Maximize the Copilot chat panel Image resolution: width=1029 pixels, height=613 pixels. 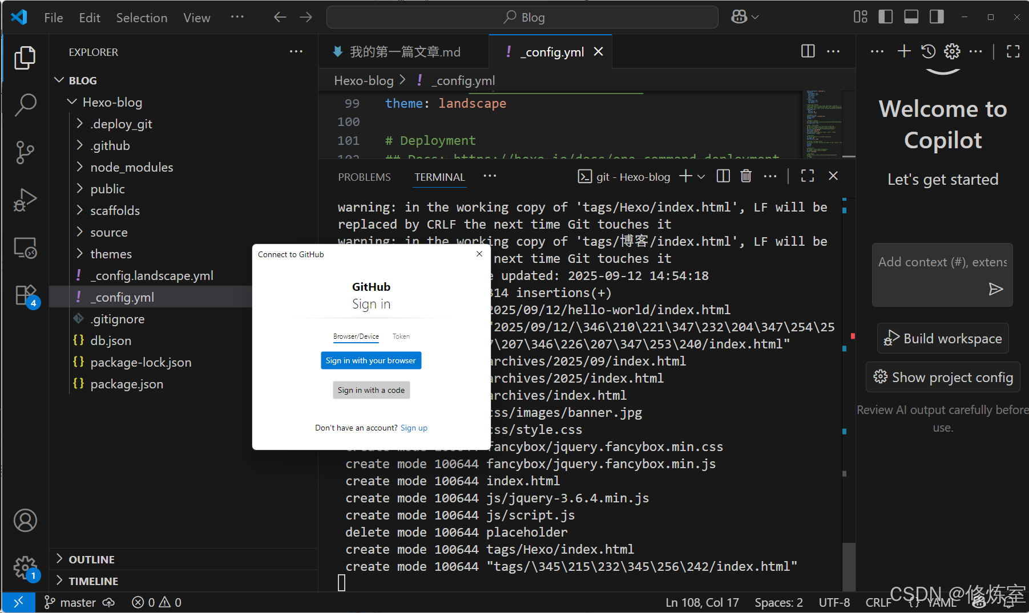tap(1013, 51)
